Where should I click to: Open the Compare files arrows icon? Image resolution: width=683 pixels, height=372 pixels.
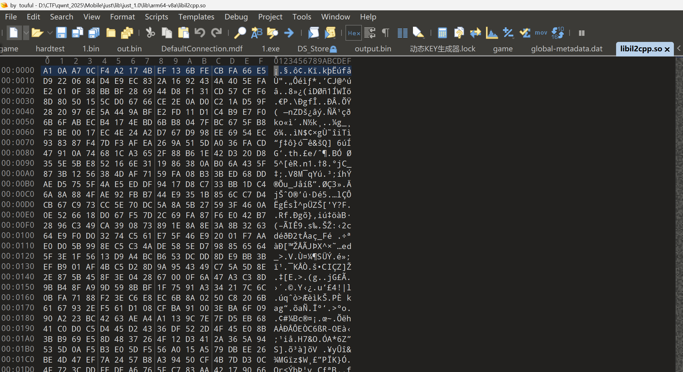pos(475,33)
